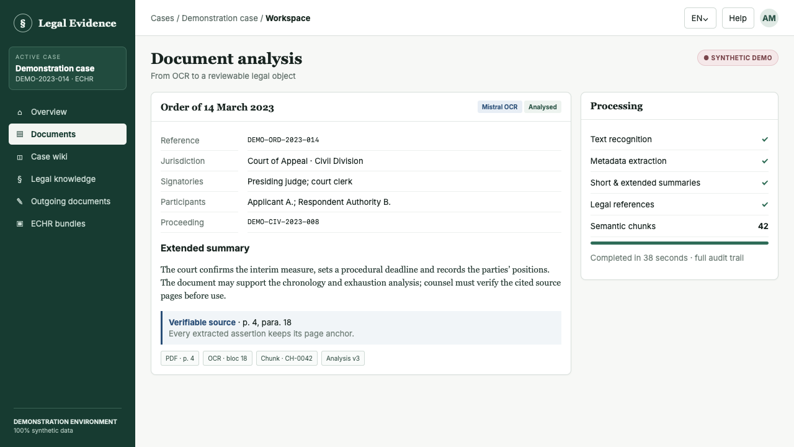794x447 pixels.
Task: Open Case wiki via its book icon
Action: click(20, 157)
